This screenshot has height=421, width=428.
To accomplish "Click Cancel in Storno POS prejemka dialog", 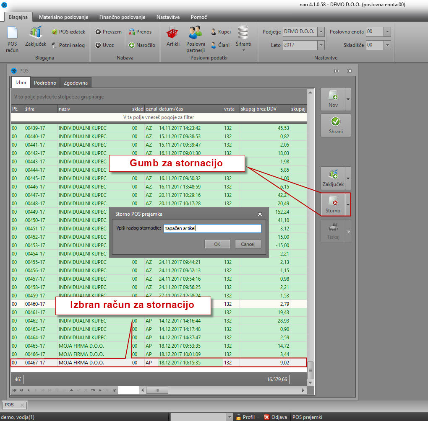I will 248,244.
